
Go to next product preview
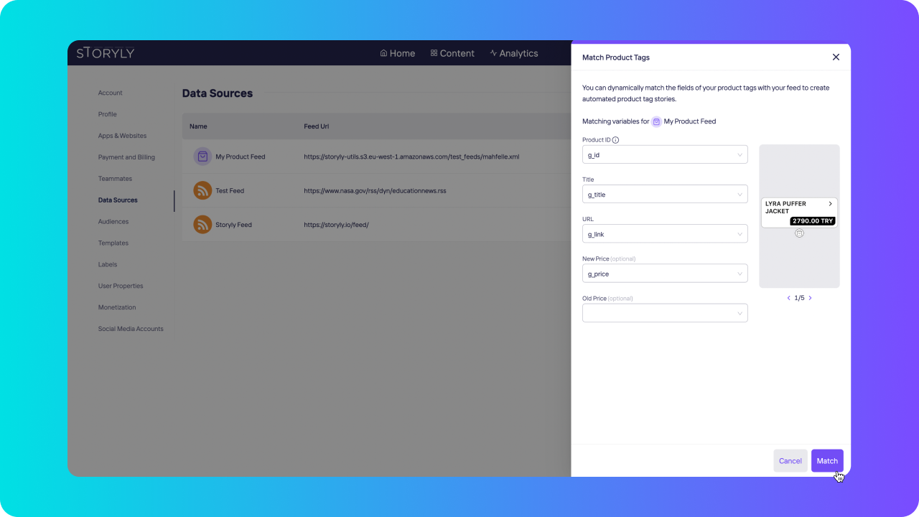(811, 298)
